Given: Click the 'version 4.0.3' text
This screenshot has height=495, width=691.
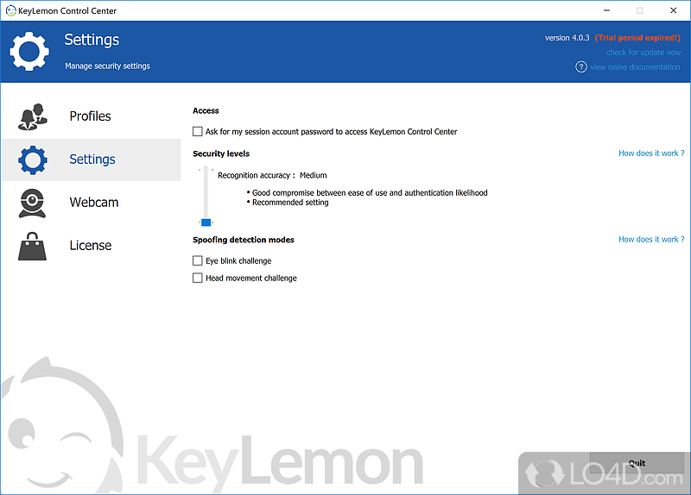Looking at the screenshot, I should (567, 38).
